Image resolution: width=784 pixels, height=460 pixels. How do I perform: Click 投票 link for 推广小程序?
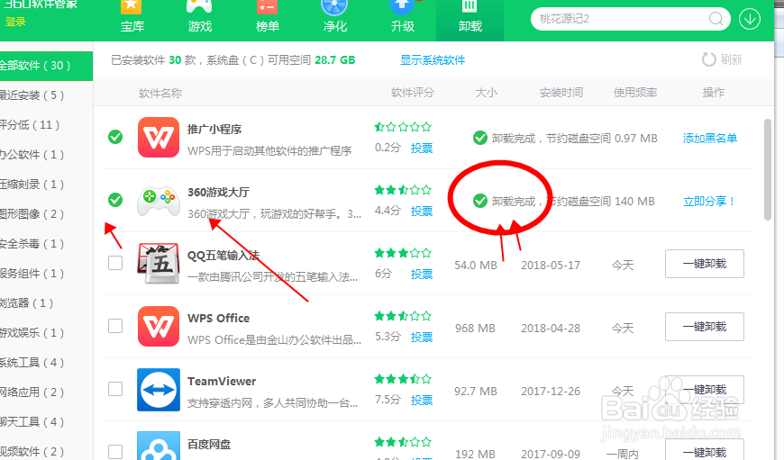pos(422,148)
